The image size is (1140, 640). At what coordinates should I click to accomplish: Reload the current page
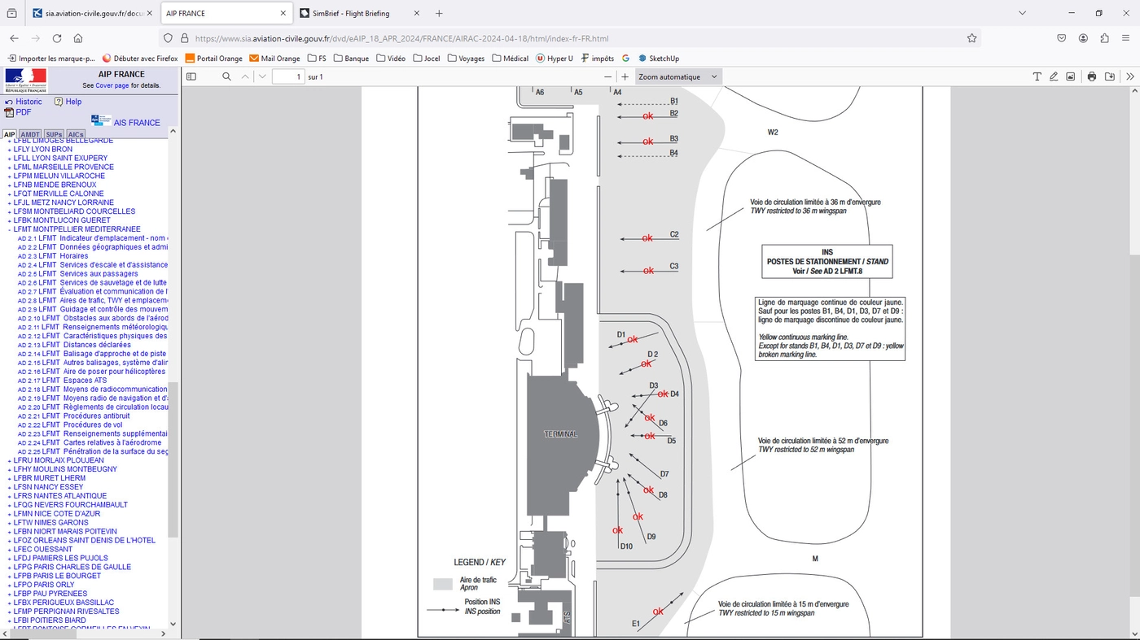56,37
